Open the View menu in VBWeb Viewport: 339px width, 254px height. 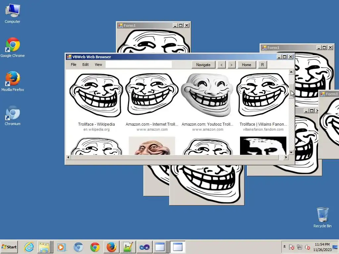tap(98, 64)
